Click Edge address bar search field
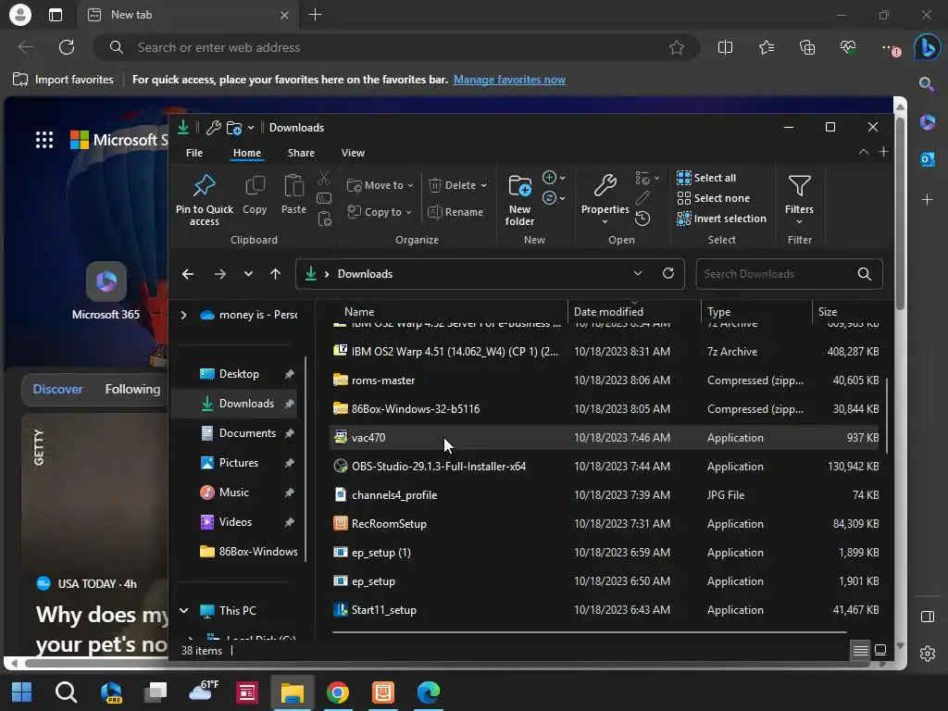 [x=396, y=48]
